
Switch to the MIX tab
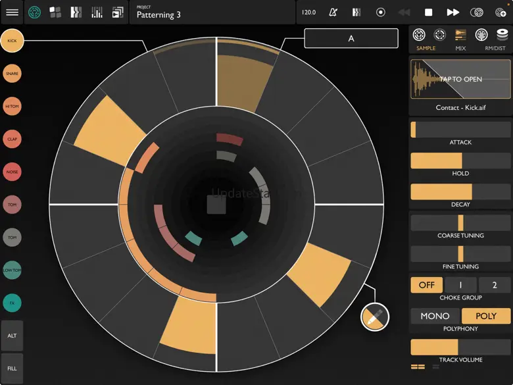click(460, 38)
